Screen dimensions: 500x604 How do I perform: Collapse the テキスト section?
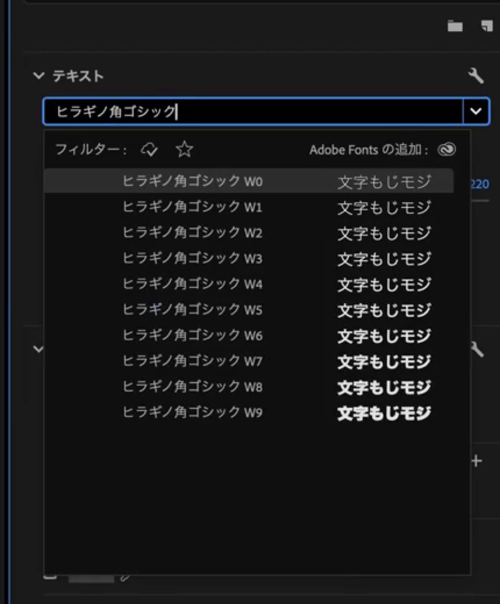click(38, 76)
